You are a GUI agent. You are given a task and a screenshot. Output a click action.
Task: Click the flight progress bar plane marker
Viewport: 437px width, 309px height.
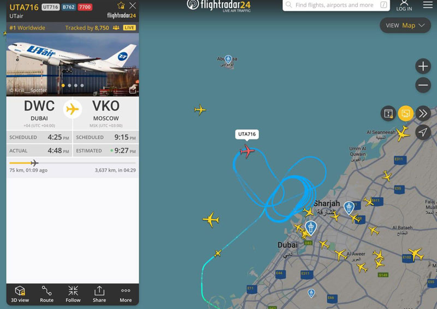tap(34, 163)
